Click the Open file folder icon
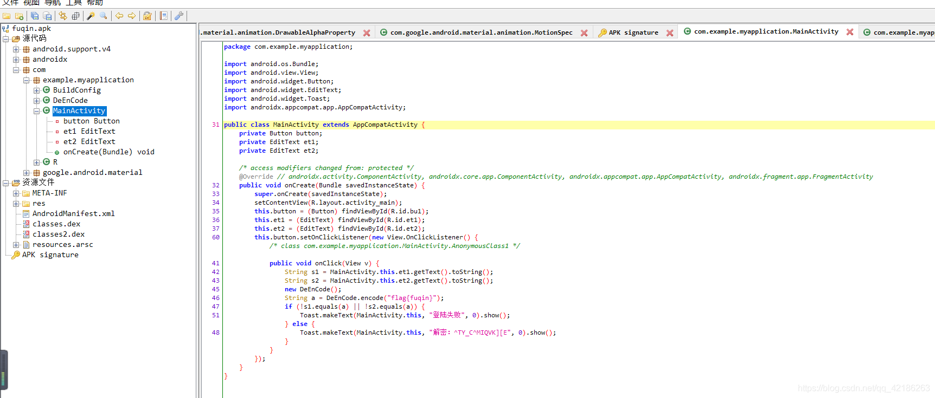Viewport: 935px width, 398px height. [7, 16]
